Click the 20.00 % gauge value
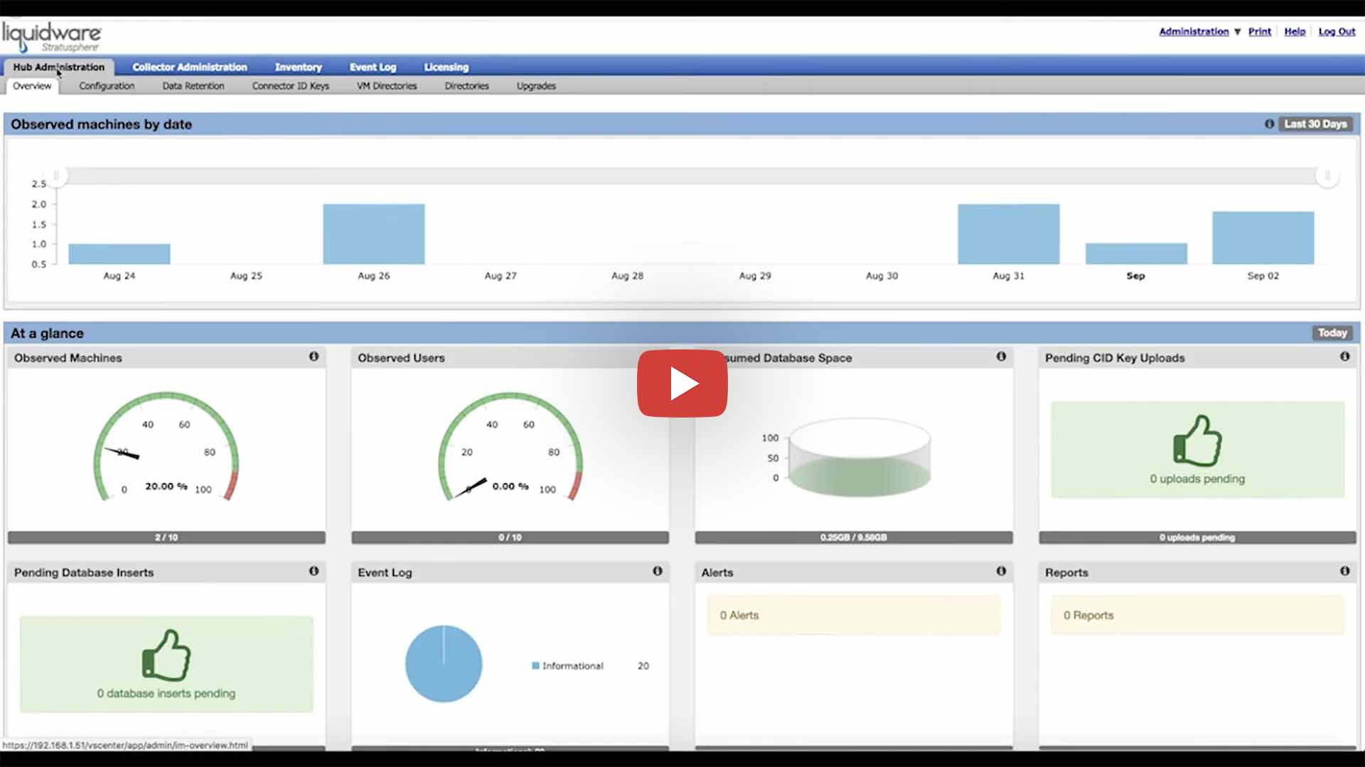 pos(166,486)
